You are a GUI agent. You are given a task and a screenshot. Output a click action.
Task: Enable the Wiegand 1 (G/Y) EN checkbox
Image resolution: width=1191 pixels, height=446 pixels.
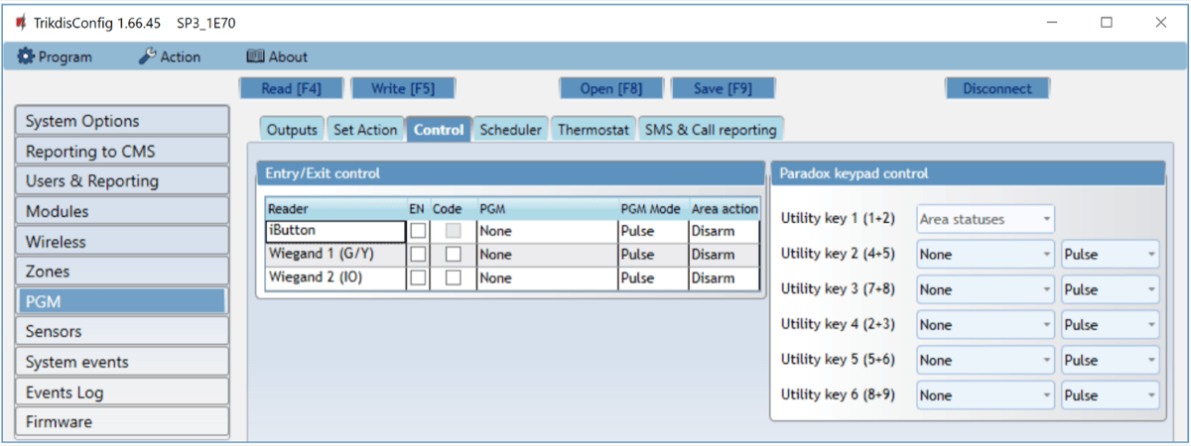pyautogui.click(x=418, y=255)
